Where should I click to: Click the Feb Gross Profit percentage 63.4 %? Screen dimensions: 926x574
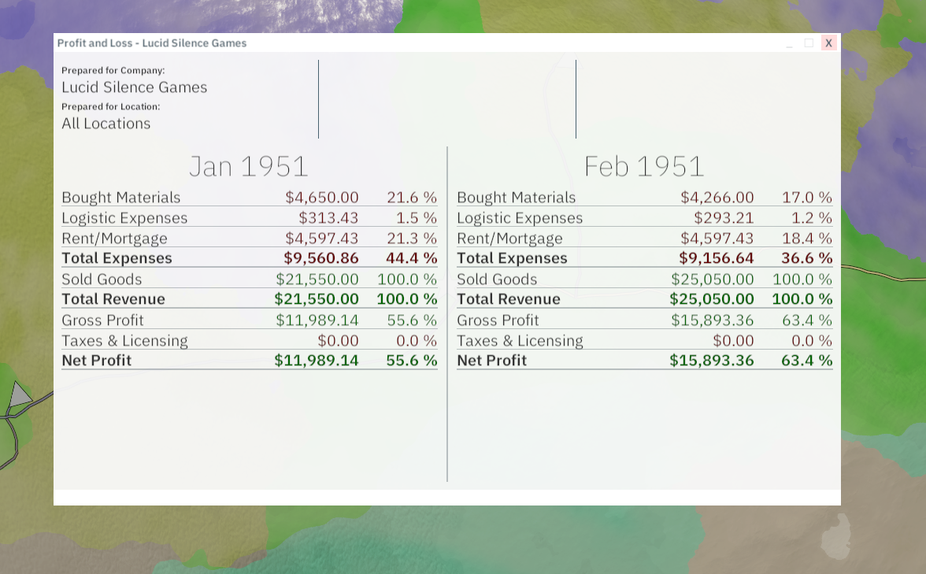pos(806,320)
